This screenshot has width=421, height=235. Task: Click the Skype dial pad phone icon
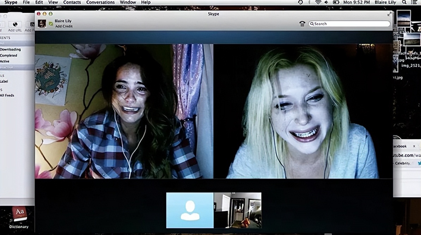pos(302,24)
